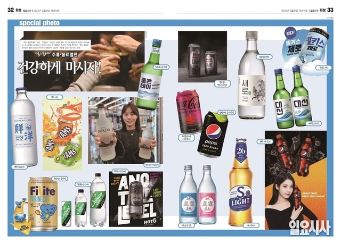Click the '떴다!' badge on Milkis graphic
Viewport: 341px width, 244px height.
click(x=290, y=33)
